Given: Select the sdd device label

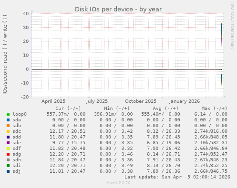Looking at the screenshot, I should 17,137.
